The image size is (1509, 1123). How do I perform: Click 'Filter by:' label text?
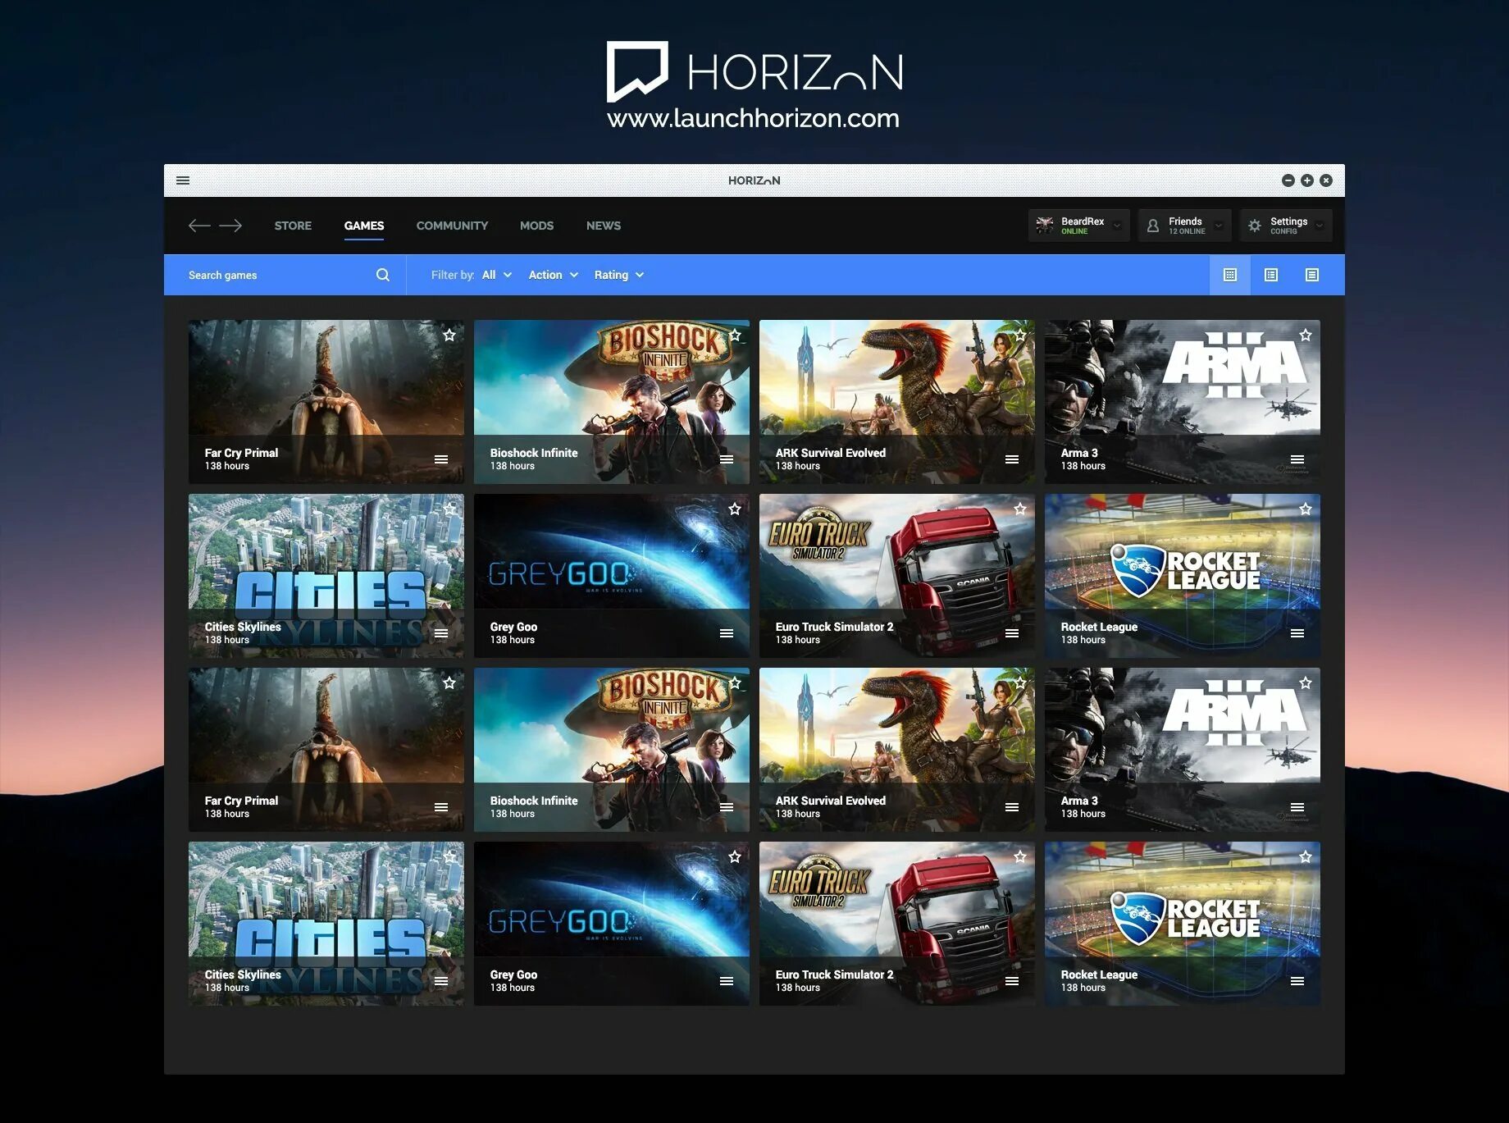[x=453, y=275]
